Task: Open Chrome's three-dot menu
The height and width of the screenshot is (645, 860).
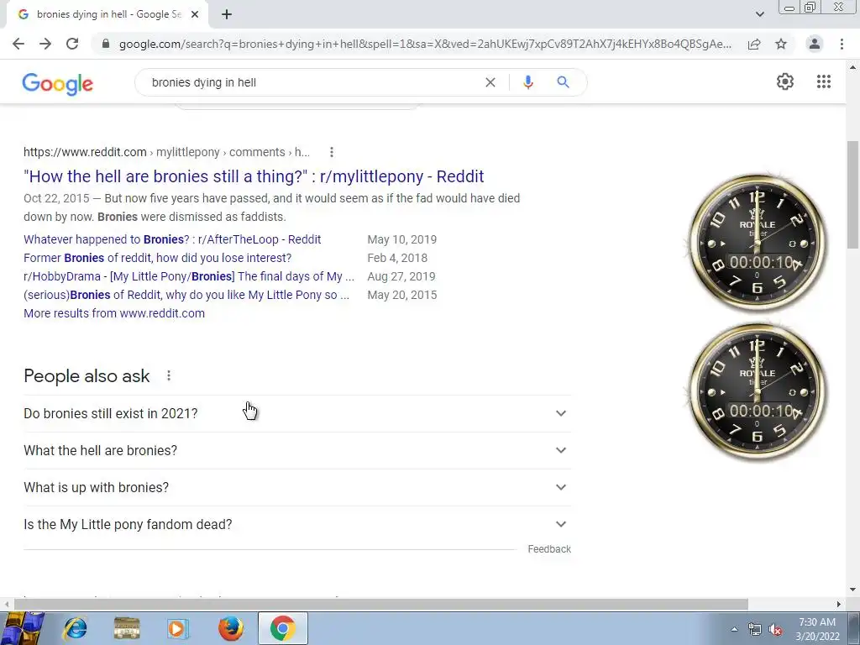Action: pos(842,44)
